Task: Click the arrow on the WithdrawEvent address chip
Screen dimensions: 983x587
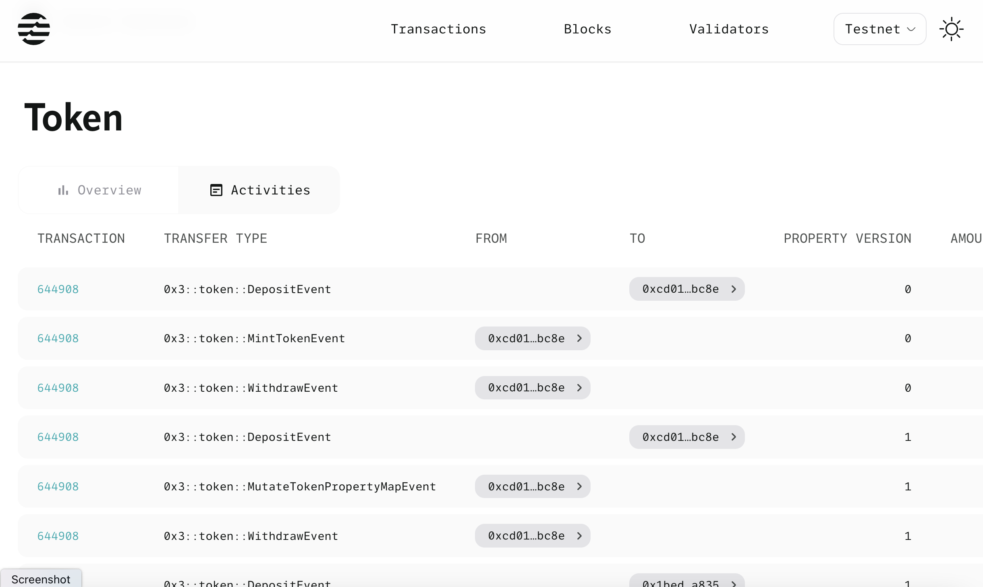Action: [579, 388]
